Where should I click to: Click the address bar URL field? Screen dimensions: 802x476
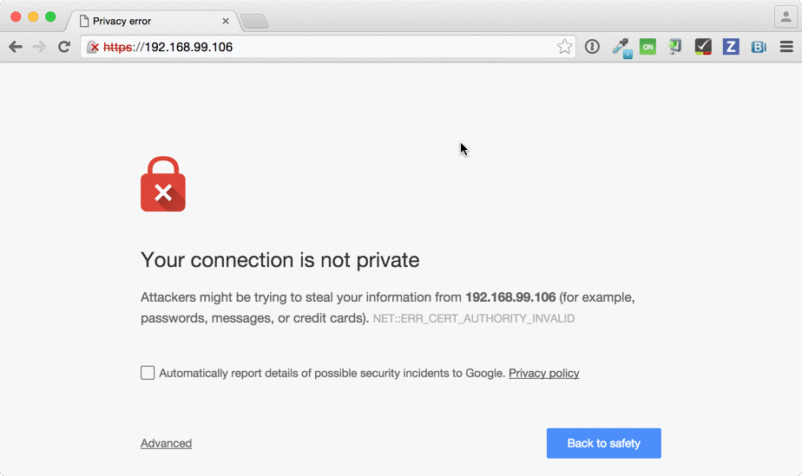pos(327,47)
